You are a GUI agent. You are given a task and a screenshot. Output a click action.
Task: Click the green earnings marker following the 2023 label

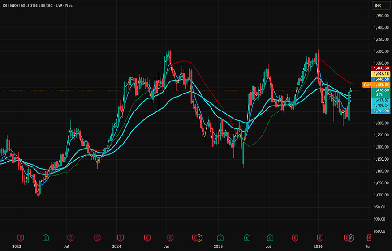(46, 238)
